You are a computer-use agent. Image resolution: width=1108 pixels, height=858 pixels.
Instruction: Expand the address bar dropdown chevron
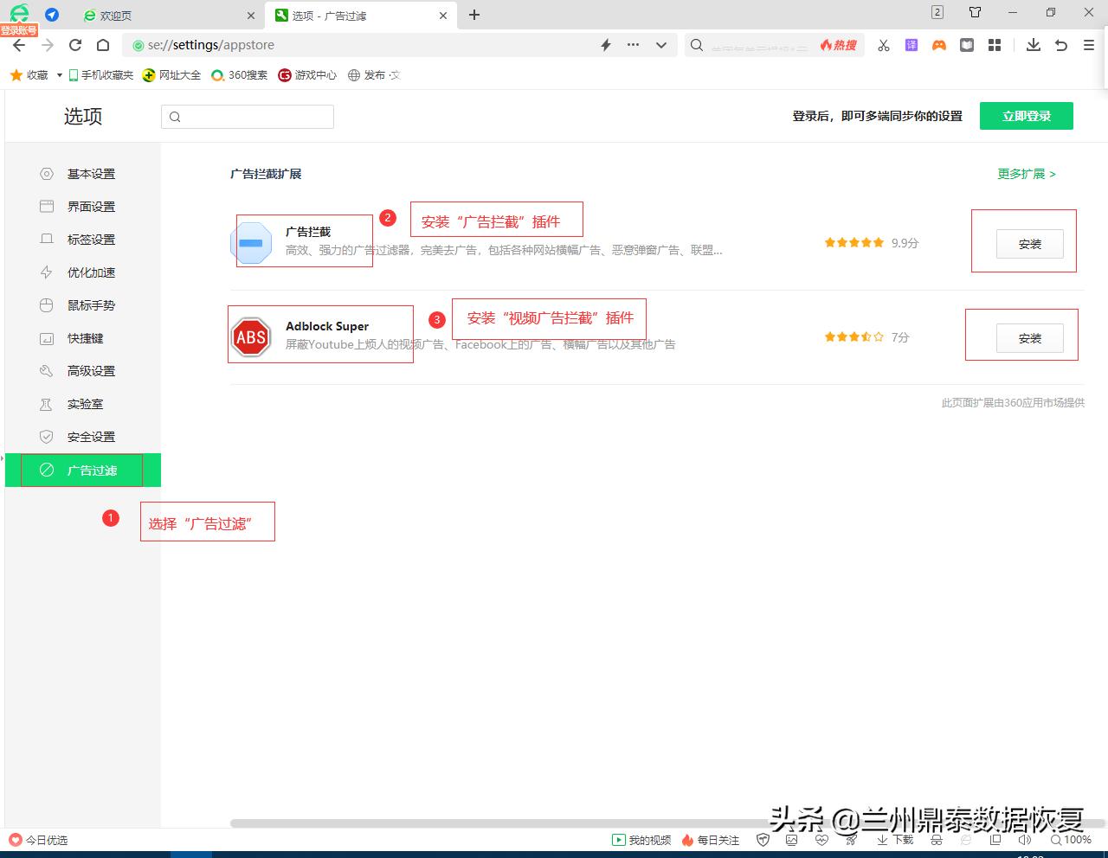(661, 45)
